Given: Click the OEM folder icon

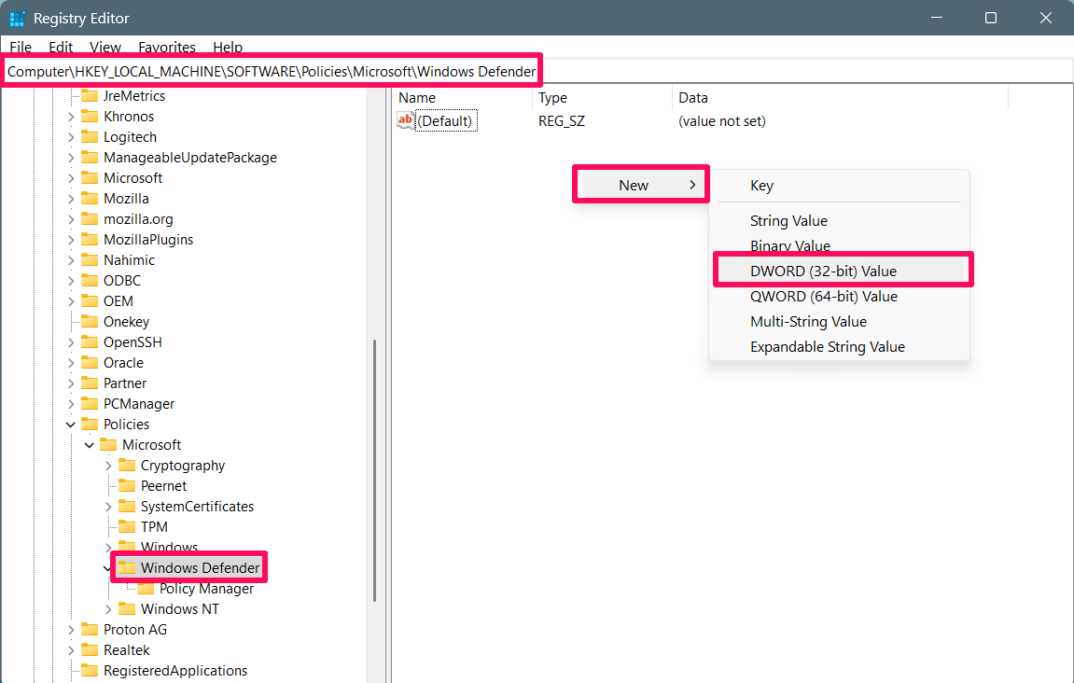Looking at the screenshot, I should [90, 301].
